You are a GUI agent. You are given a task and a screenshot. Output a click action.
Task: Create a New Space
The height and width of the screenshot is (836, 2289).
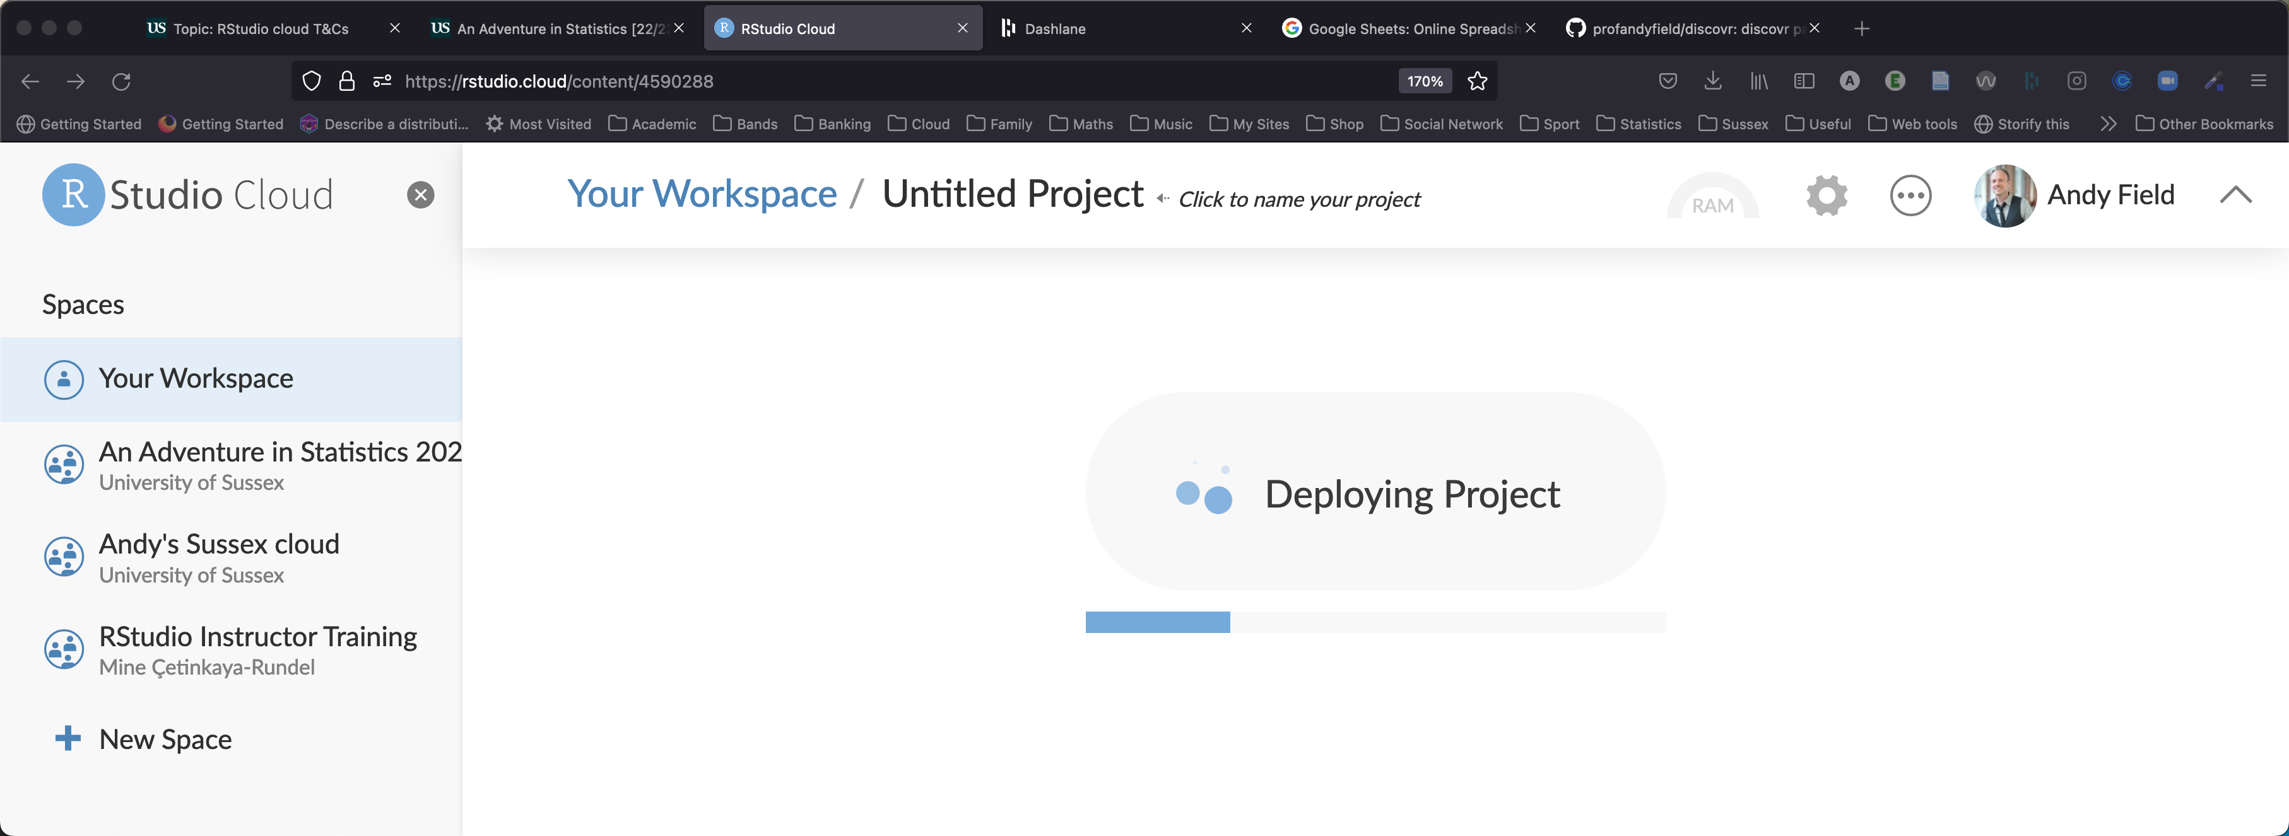tap(165, 738)
